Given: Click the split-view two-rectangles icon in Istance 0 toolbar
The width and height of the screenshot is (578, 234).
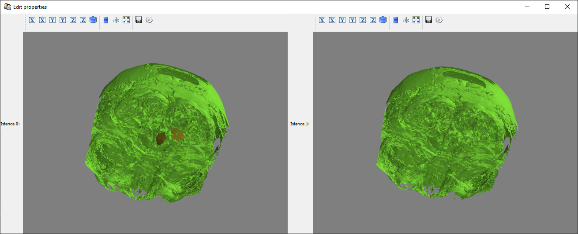Looking at the screenshot, I should click(x=106, y=20).
